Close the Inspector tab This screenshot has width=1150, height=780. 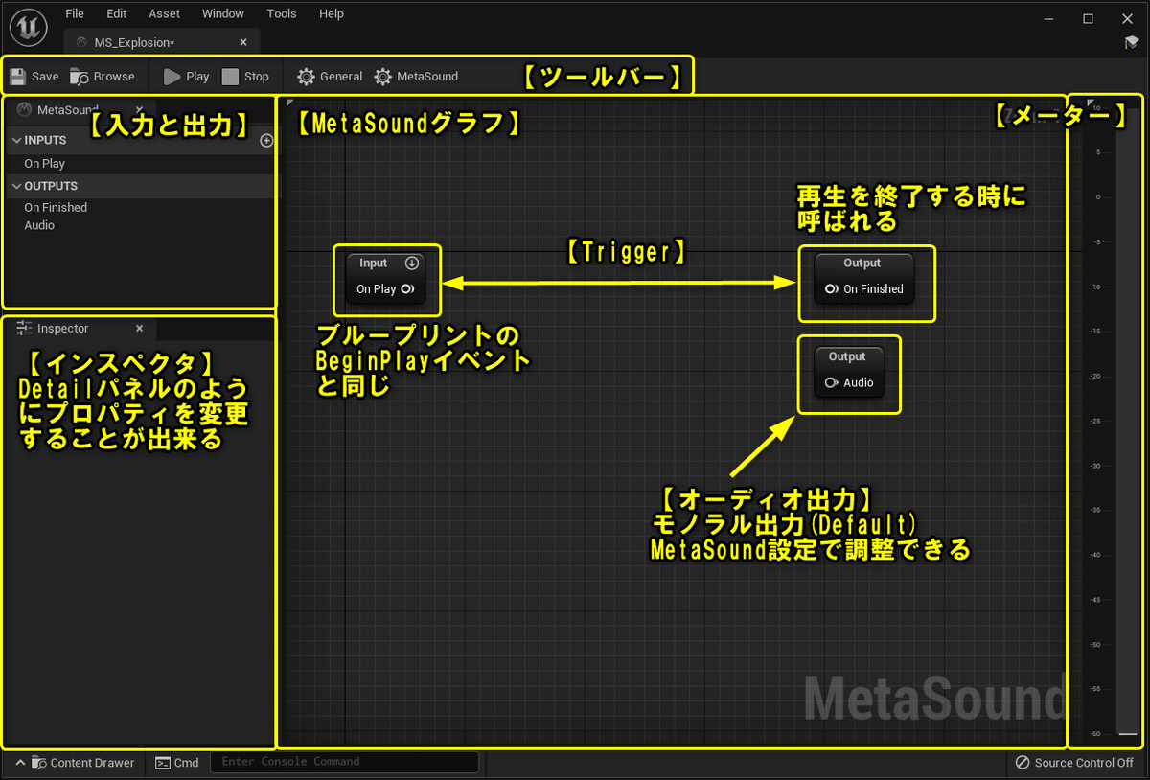click(139, 329)
